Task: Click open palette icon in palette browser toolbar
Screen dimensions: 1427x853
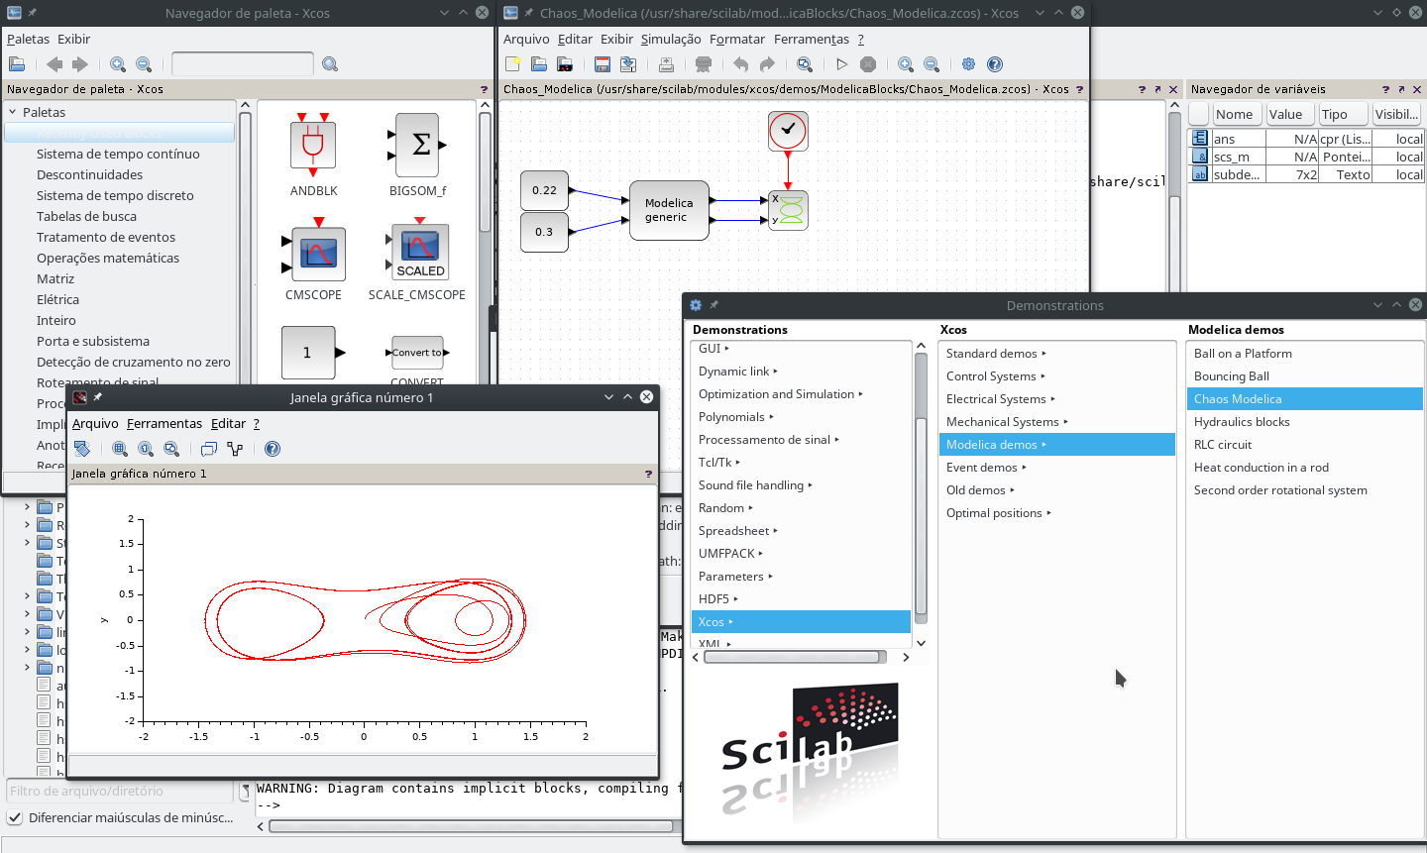Action: 17,64
